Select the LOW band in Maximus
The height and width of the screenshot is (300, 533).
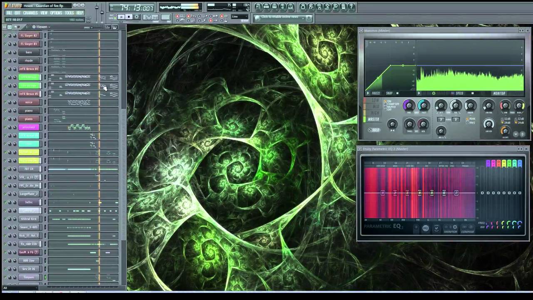click(x=372, y=100)
